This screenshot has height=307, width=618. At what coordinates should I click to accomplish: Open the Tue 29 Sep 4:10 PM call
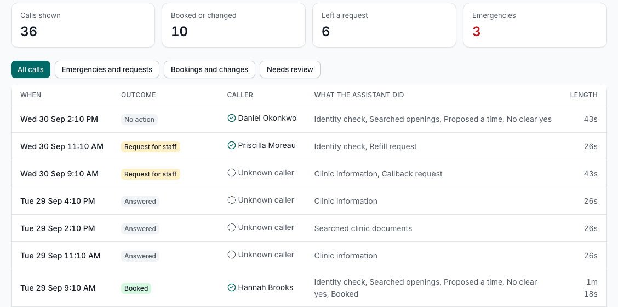pyautogui.click(x=309, y=201)
